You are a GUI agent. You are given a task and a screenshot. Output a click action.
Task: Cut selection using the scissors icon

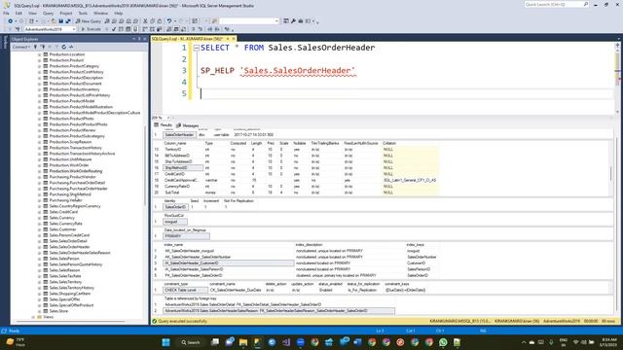pyautogui.click(x=145, y=21)
